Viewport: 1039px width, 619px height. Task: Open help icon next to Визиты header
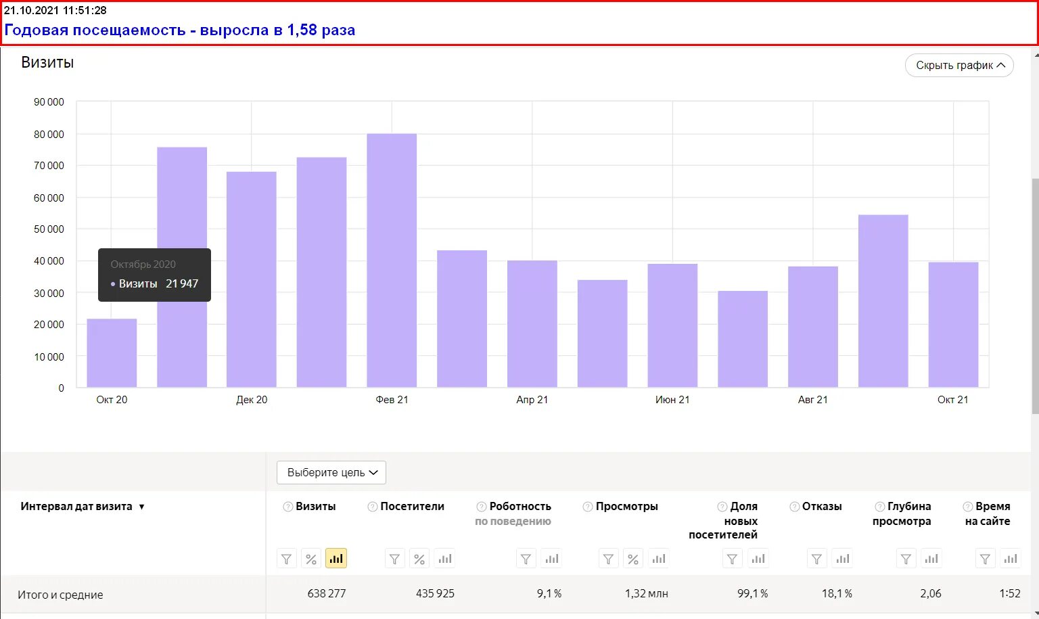coord(288,507)
